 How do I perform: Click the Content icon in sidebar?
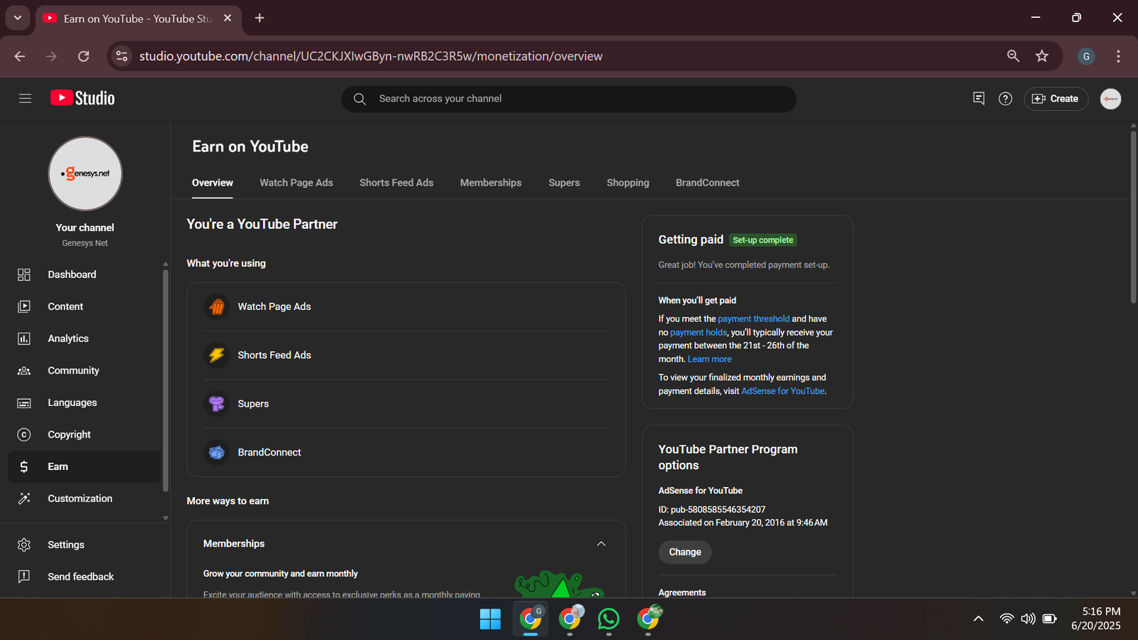click(24, 306)
